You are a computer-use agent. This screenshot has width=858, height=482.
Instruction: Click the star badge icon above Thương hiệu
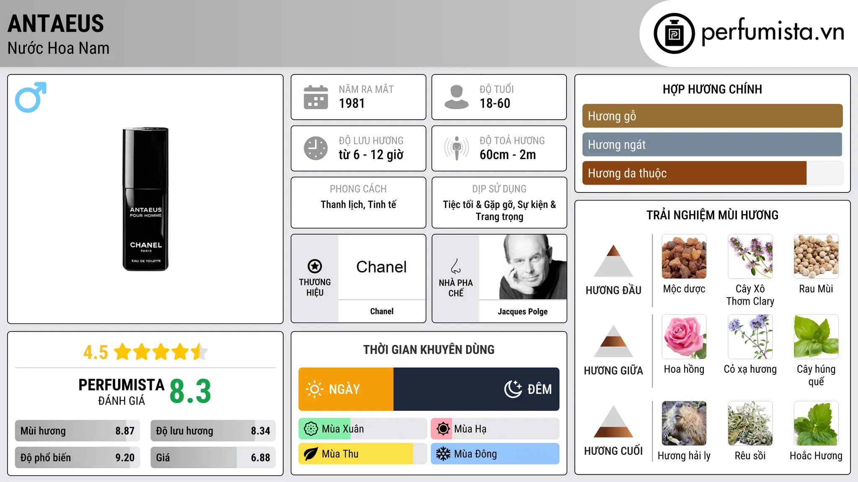(x=315, y=266)
